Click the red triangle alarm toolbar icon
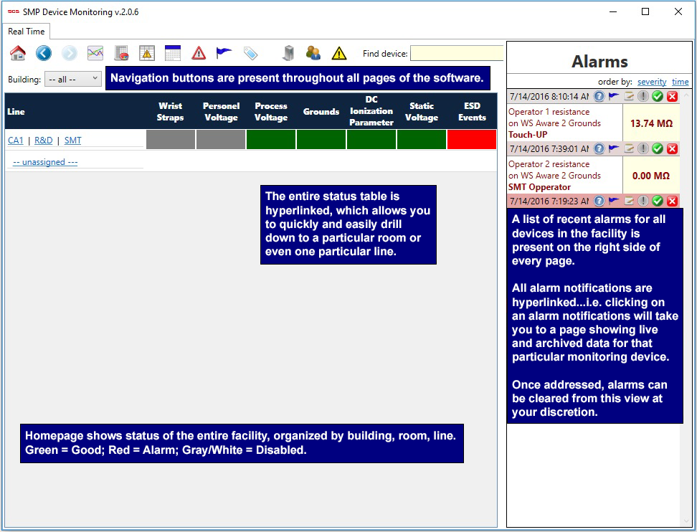 tap(199, 53)
